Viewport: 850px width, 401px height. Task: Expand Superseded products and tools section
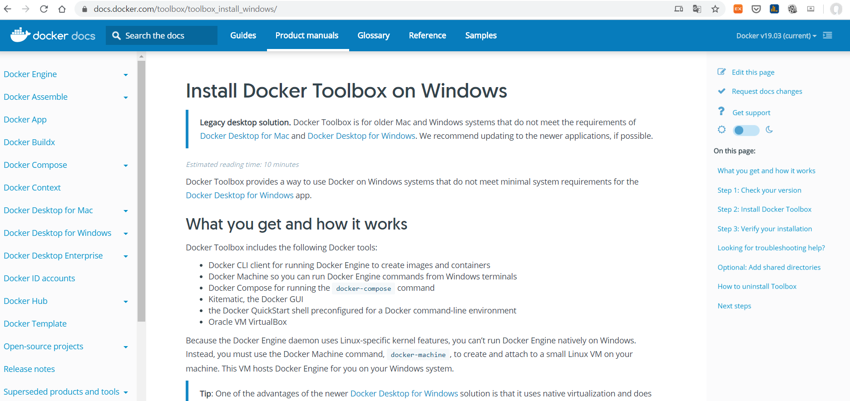126,392
